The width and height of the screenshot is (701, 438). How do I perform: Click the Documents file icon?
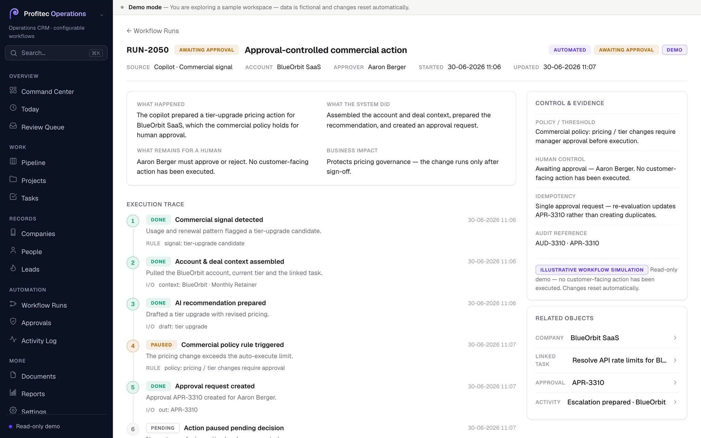click(x=13, y=375)
